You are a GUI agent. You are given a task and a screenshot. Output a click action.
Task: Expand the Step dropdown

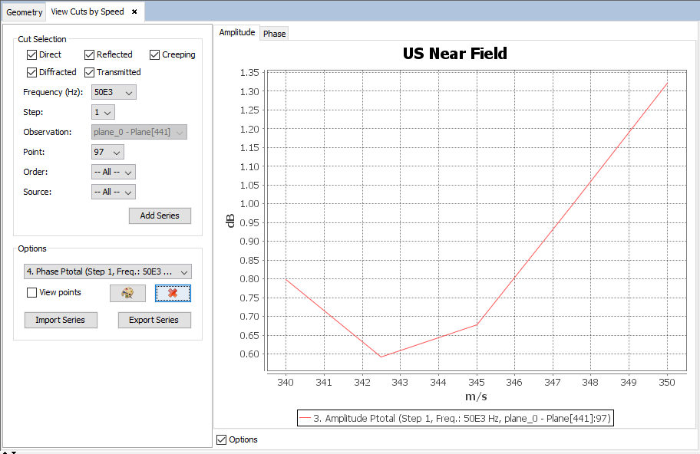click(103, 112)
